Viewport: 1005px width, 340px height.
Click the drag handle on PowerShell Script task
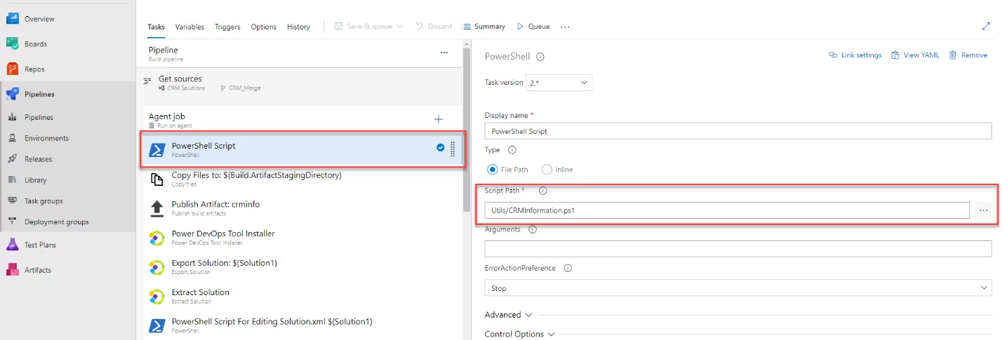[453, 149]
